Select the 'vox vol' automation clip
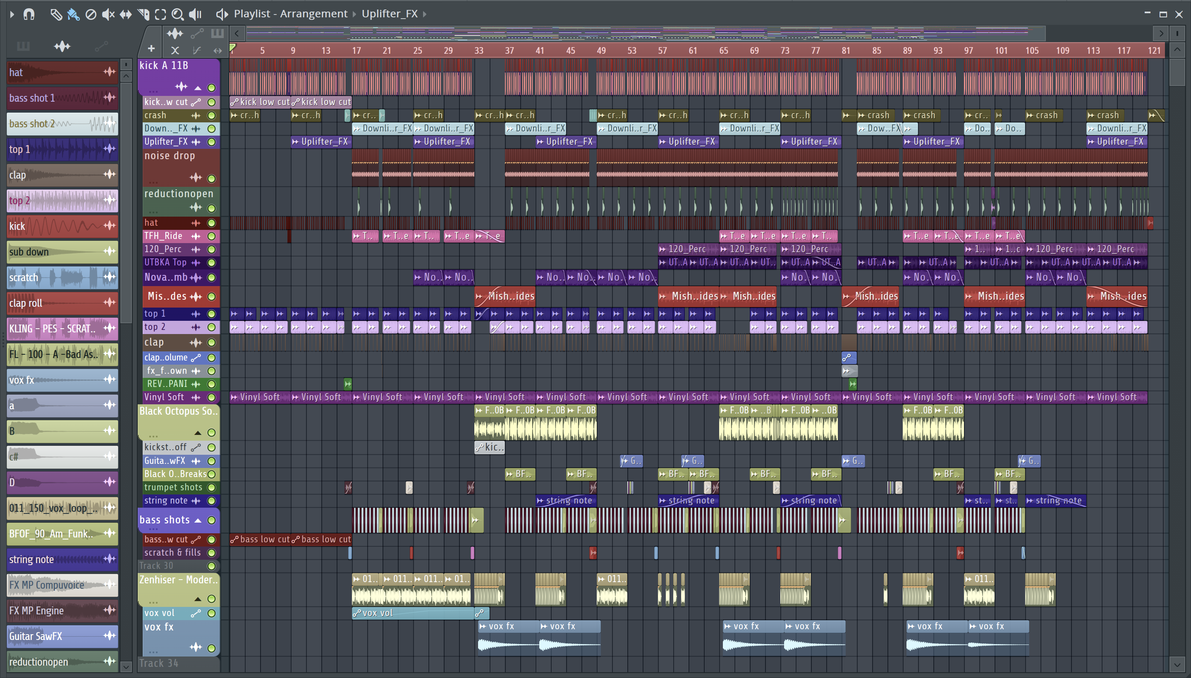 (413, 614)
